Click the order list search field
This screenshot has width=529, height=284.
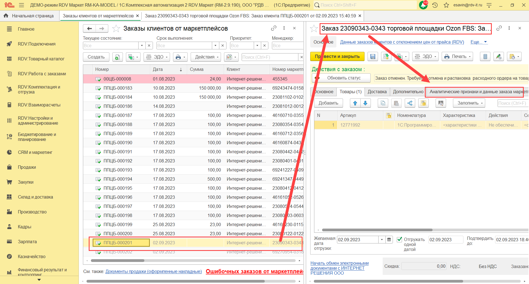[x=269, y=57]
